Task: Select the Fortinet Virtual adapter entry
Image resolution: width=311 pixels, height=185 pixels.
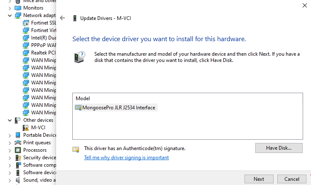Action: (x=43, y=30)
